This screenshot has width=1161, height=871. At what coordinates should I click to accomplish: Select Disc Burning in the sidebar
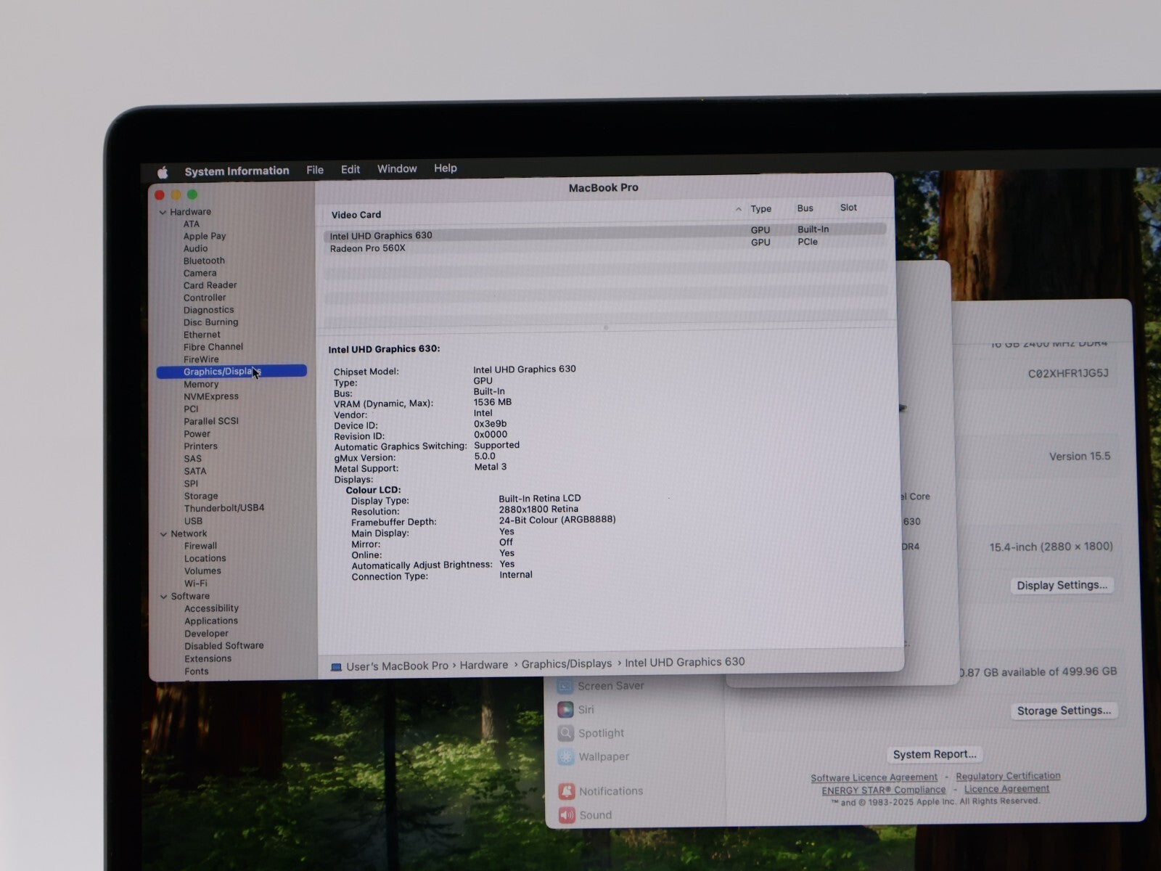pos(210,322)
